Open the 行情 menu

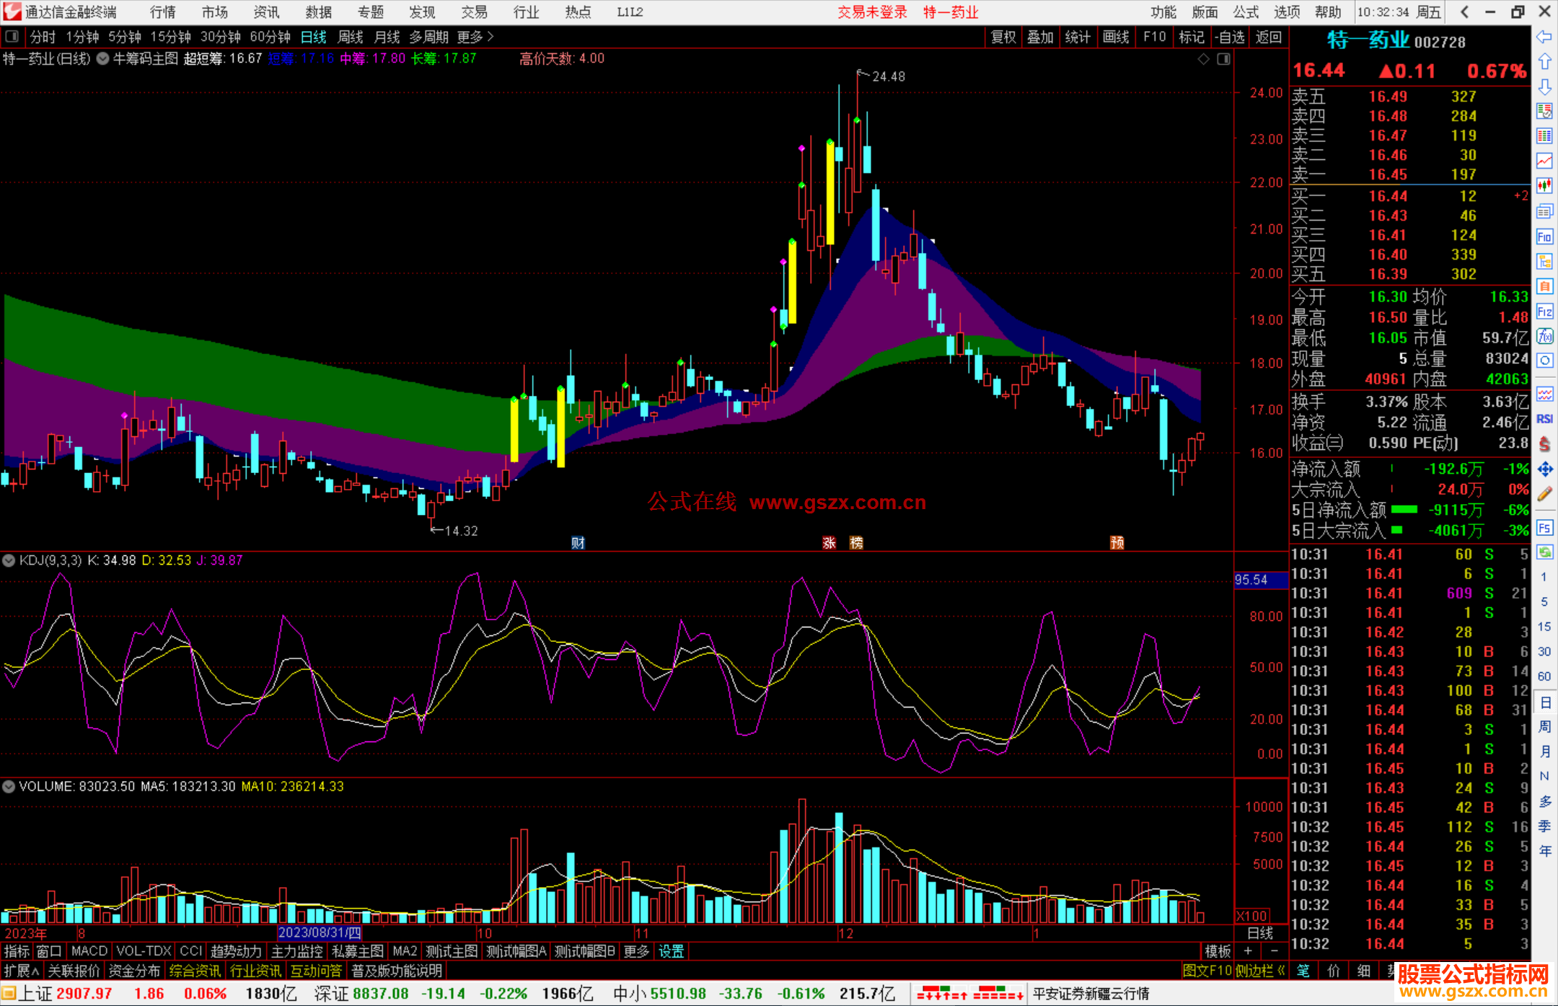coord(162,12)
